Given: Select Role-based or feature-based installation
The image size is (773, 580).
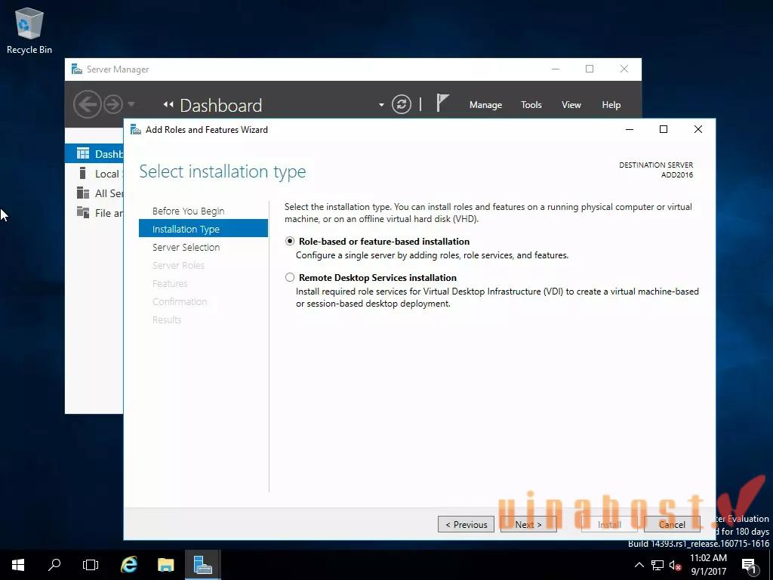Looking at the screenshot, I should [x=290, y=241].
